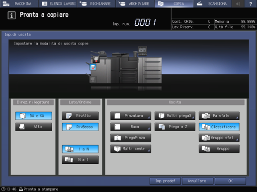Open help with the question mark
The height and width of the screenshot is (192, 257).
[x=251, y=3]
